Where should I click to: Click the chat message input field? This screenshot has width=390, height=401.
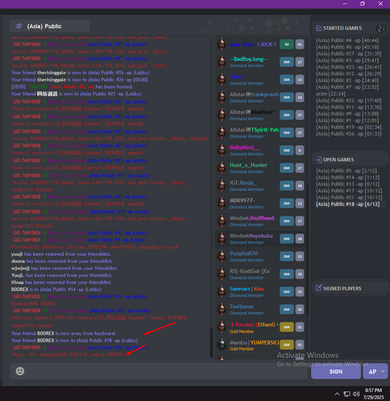[159, 371]
